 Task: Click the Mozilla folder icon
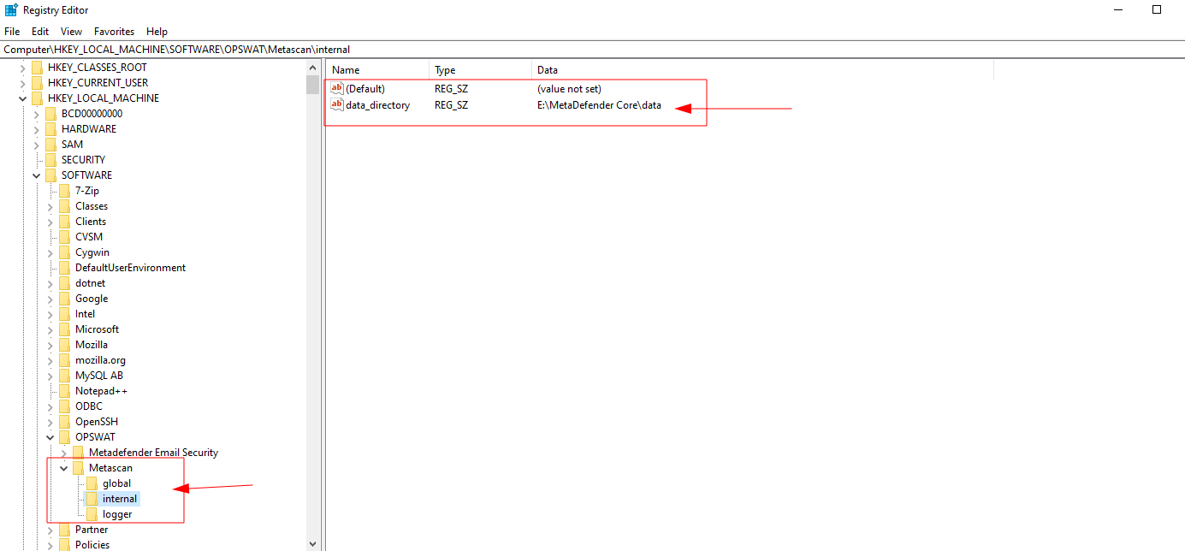(x=64, y=345)
